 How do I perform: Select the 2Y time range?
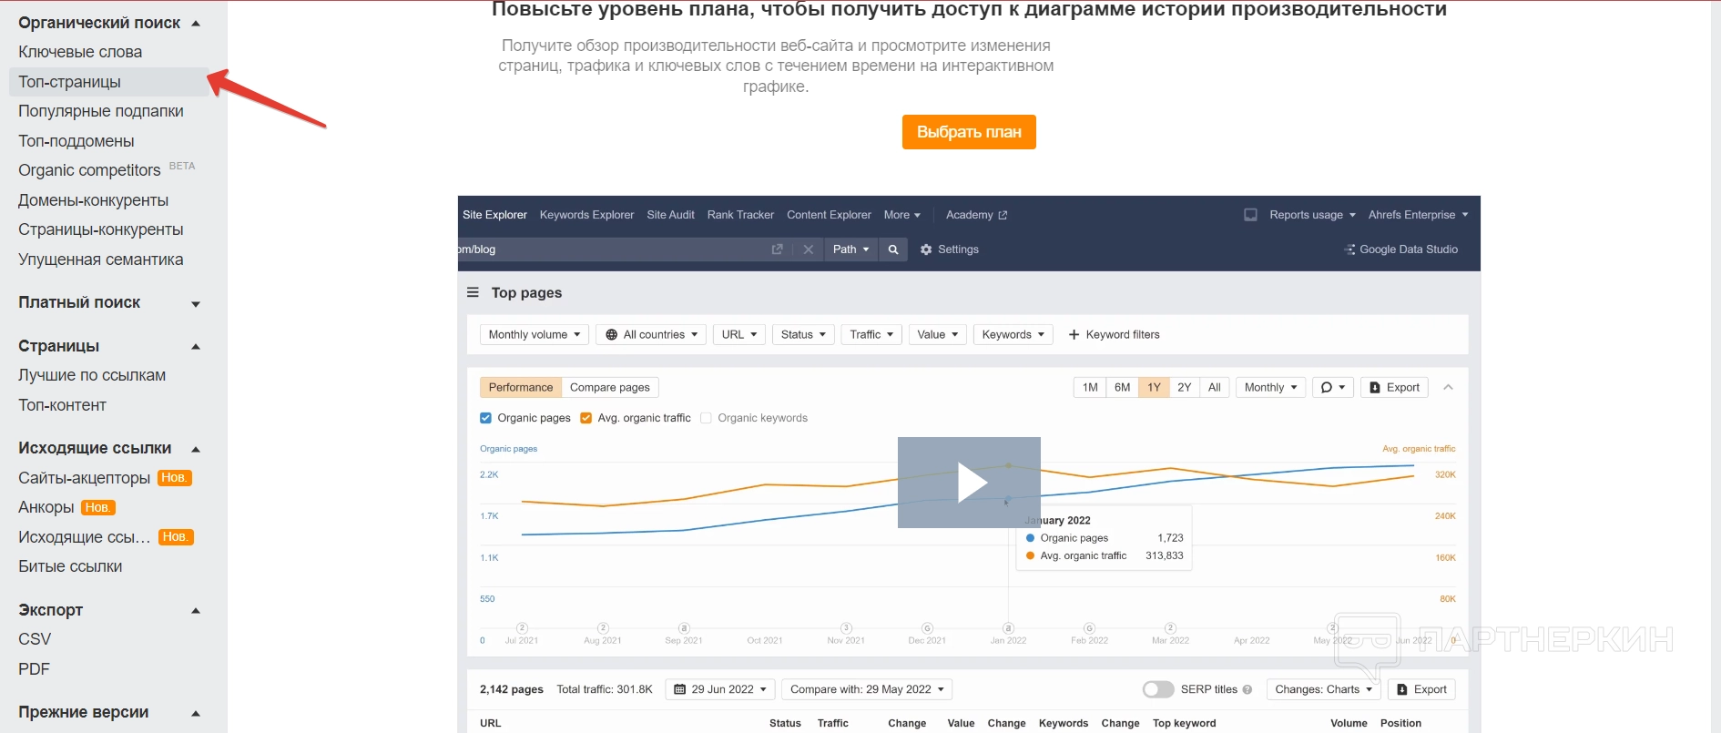[1184, 388]
